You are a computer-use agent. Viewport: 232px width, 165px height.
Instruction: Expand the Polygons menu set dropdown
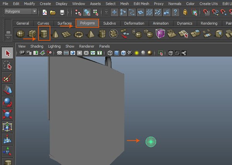[34, 11]
